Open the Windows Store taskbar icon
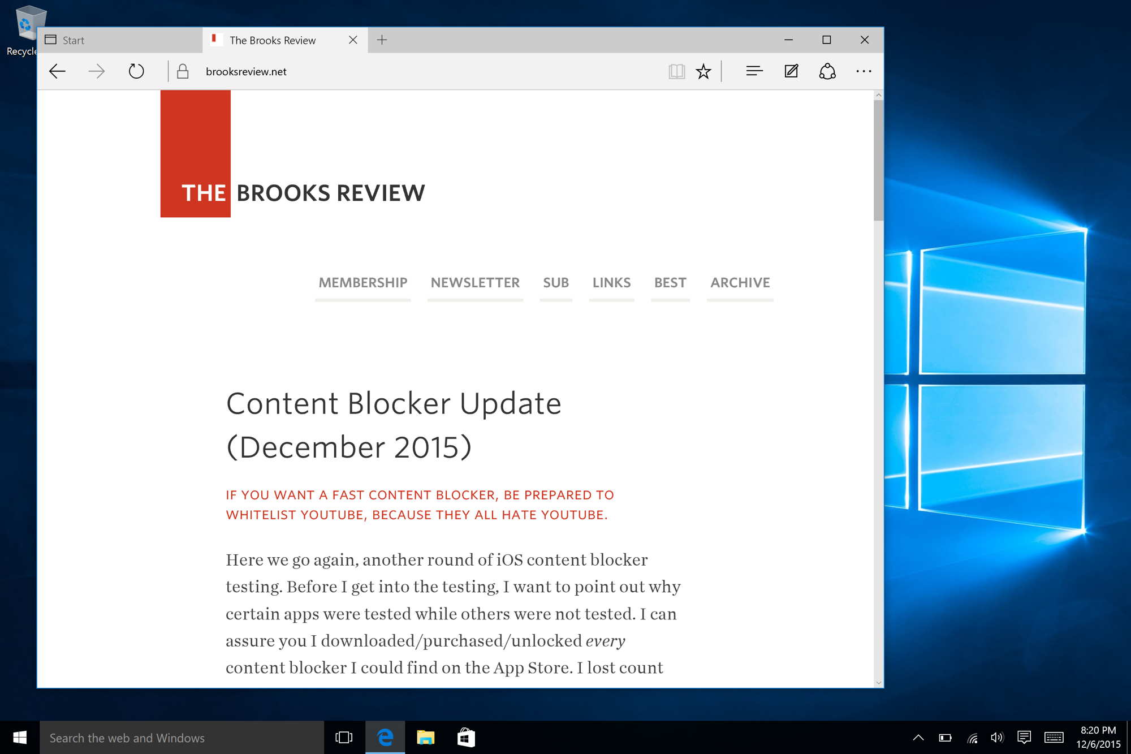 coord(466,738)
